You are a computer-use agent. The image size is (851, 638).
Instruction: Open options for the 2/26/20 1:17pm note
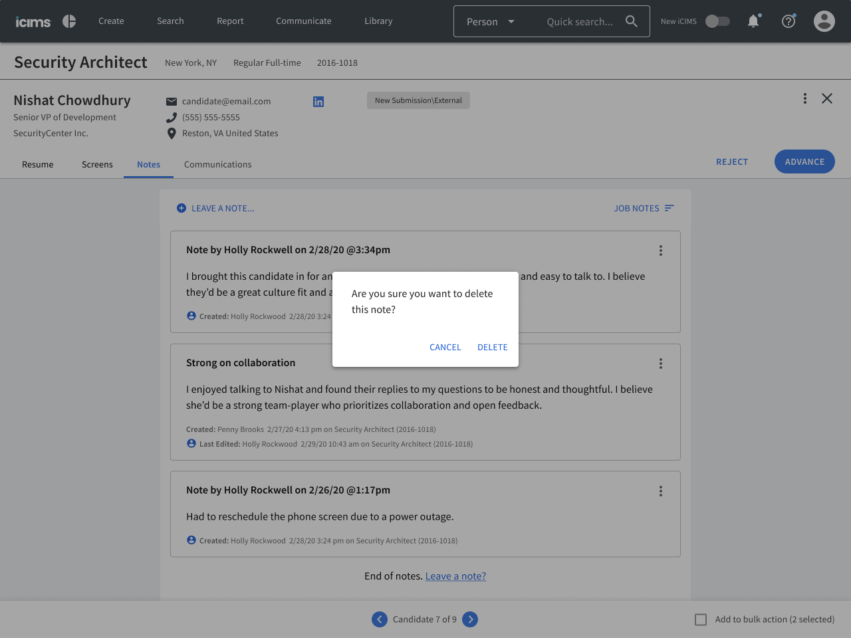661,491
